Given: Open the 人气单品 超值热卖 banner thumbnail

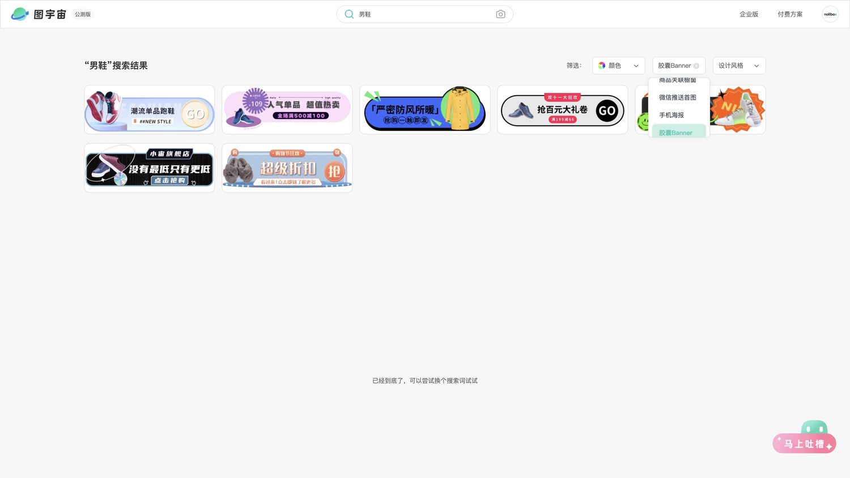Looking at the screenshot, I should click(287, 110).
